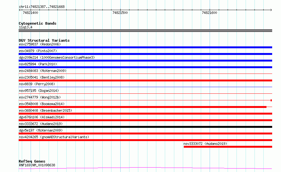The height and width of the screenshot is (172, 281).
Task: Open dgv209e214 (1000GenomesConsortiumPhase3) label
Action: pyautogui.click(x=57, y=57)
